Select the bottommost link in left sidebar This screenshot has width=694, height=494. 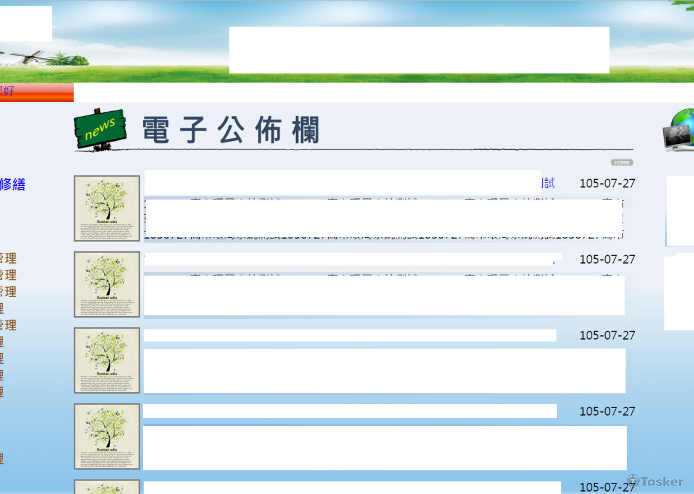pos(2,458)
